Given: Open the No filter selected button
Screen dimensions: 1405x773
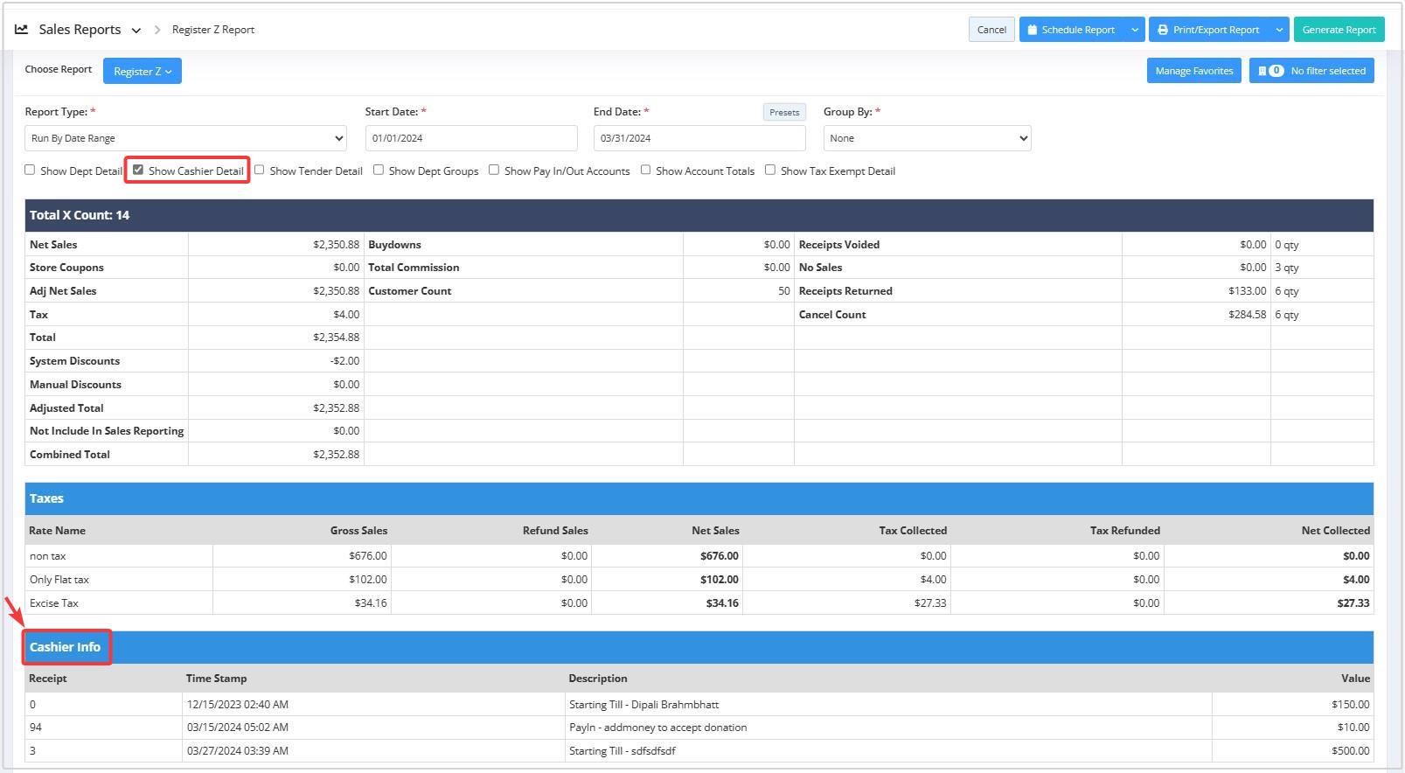Looking at the screenshot, I should pyautogui.click(x=1311, y=71).
